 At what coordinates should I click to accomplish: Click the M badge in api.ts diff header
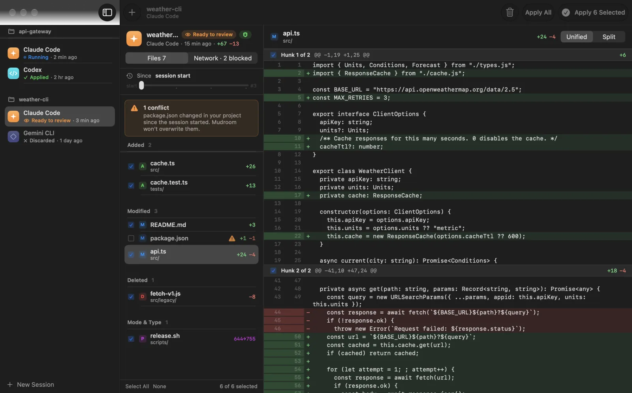pos(274,37)
